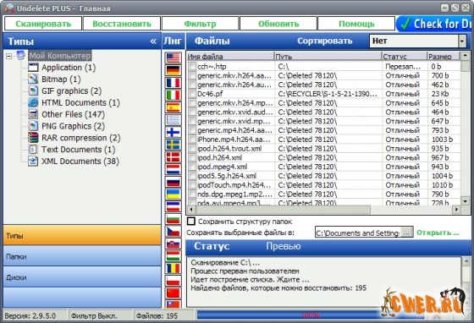Screen dimensions: 474x323
Task: Tick the checkbox for cch~.htp
Action: (192, 66)
